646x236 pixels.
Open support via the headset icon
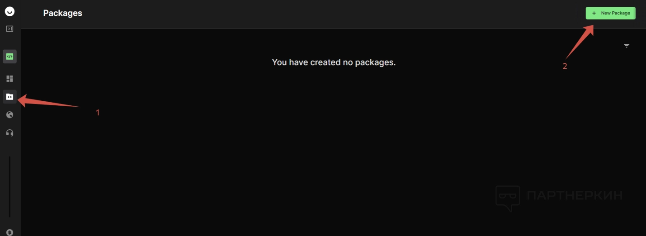coord(9,133)
